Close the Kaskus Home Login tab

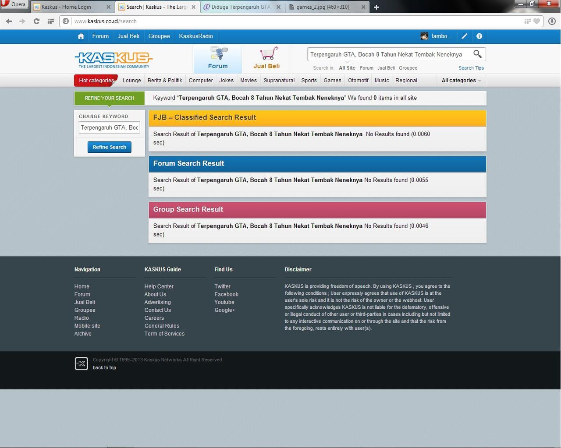(109, 7)
